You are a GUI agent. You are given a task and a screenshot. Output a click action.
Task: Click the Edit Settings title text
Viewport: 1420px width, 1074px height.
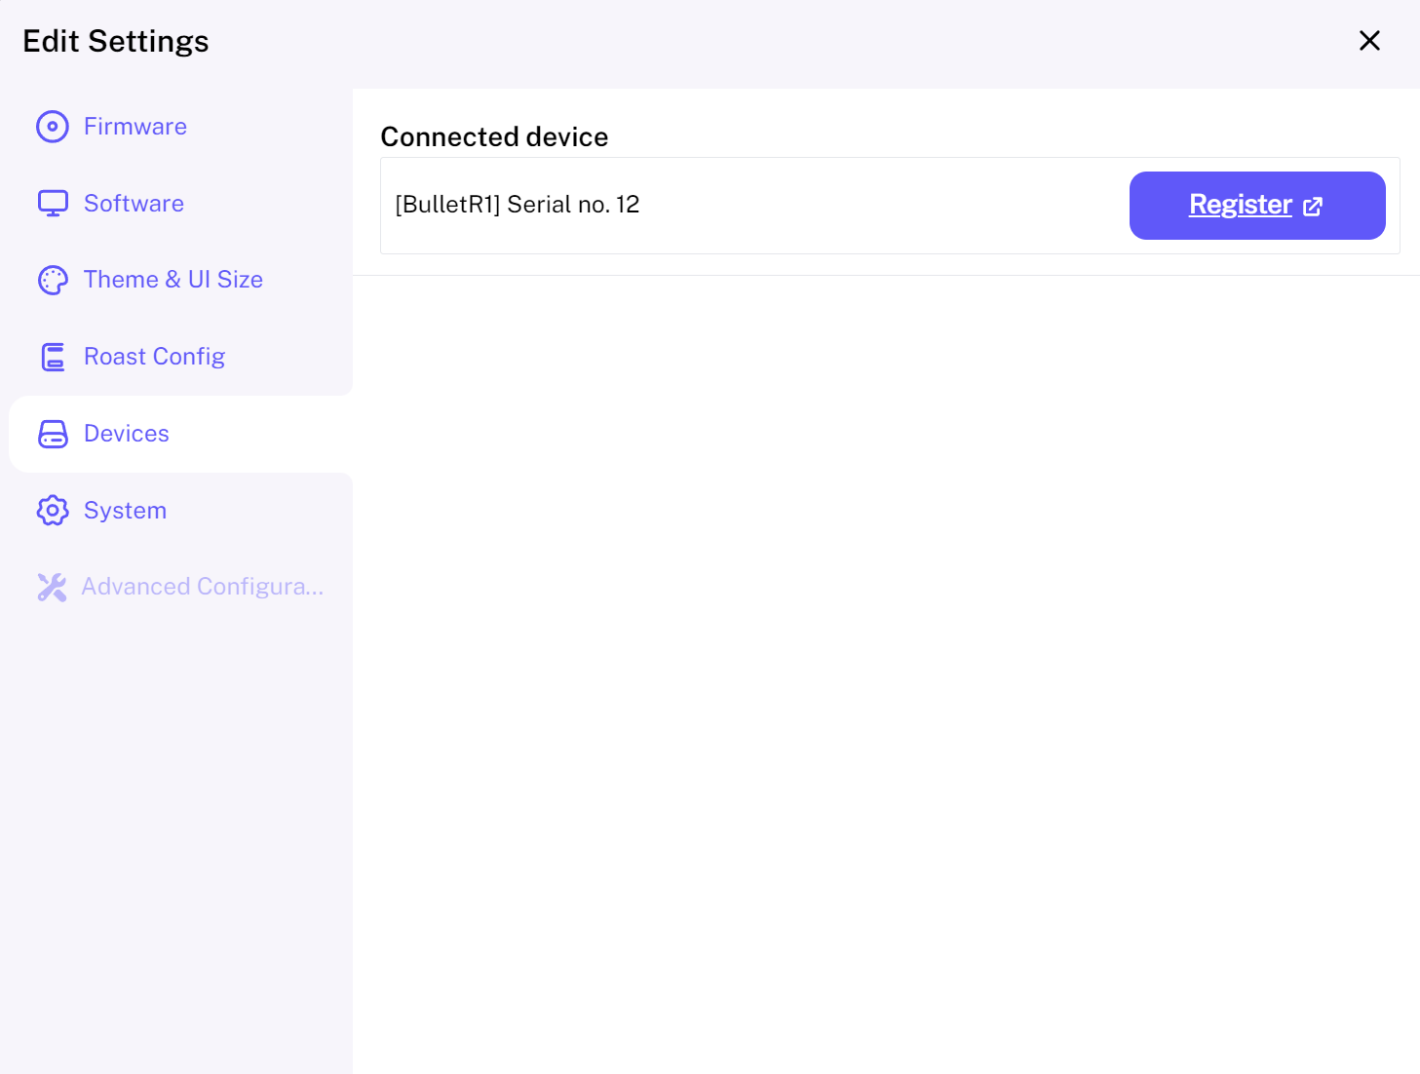tap(116, 41)
